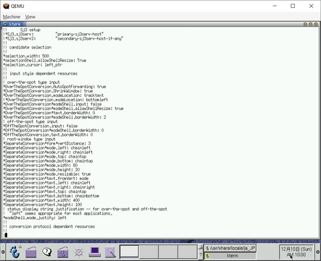Minimize the kterm window with first titlebar dot
Screen dimensions: 321x261
305,24
